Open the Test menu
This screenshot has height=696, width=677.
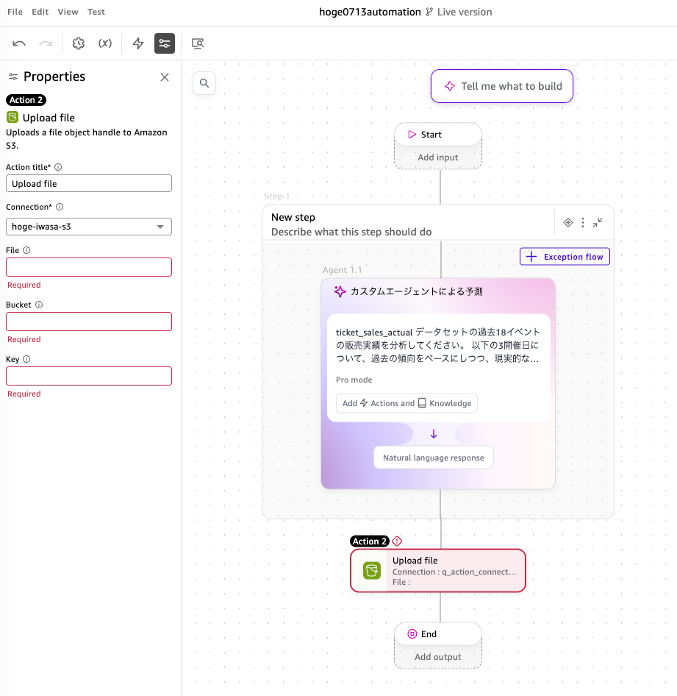tap(96, 12)
